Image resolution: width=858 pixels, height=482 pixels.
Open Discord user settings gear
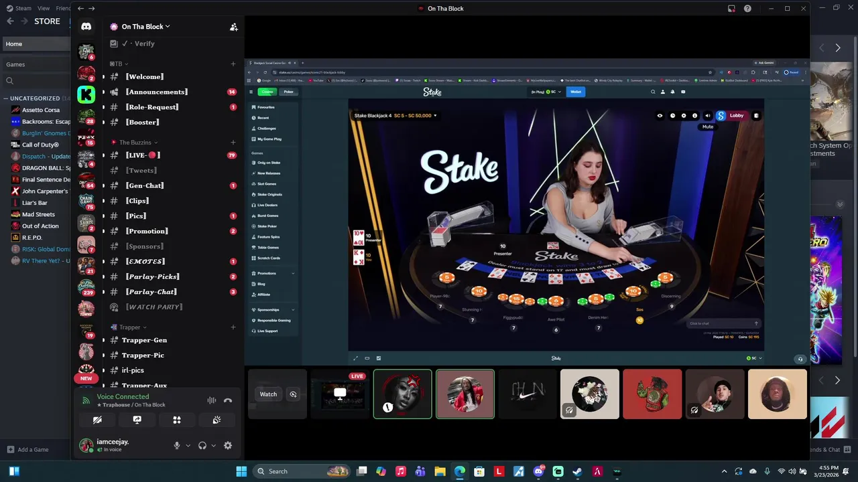pyautogui.click(x=228, y=445)
